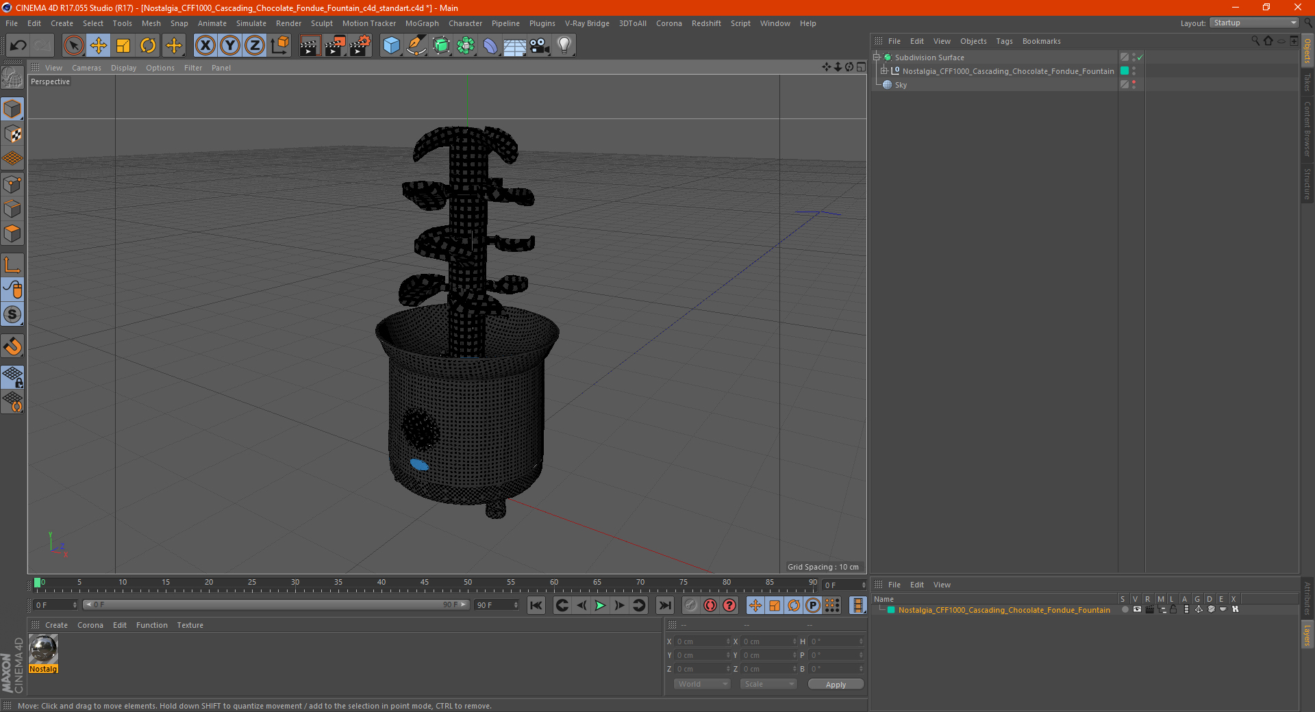Toggle Subdivision Surface enable checkmark
Viewport: 1315px width, 712px height.
pos(1140,58)
